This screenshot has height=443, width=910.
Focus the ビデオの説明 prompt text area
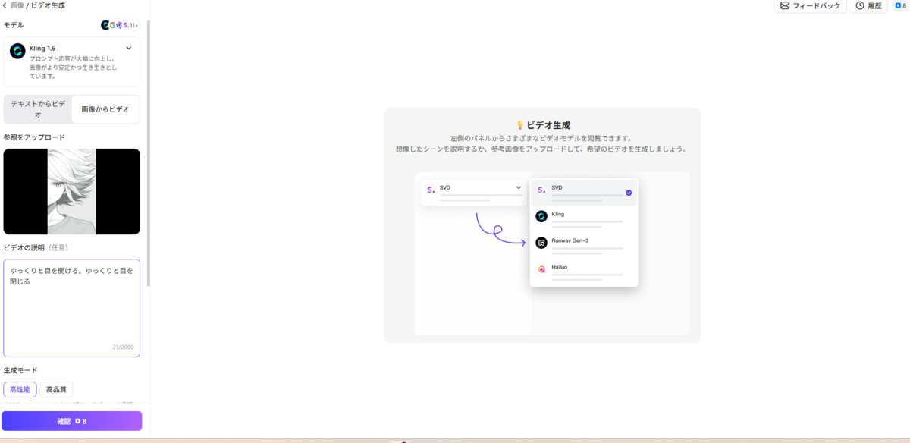point(72,308)
